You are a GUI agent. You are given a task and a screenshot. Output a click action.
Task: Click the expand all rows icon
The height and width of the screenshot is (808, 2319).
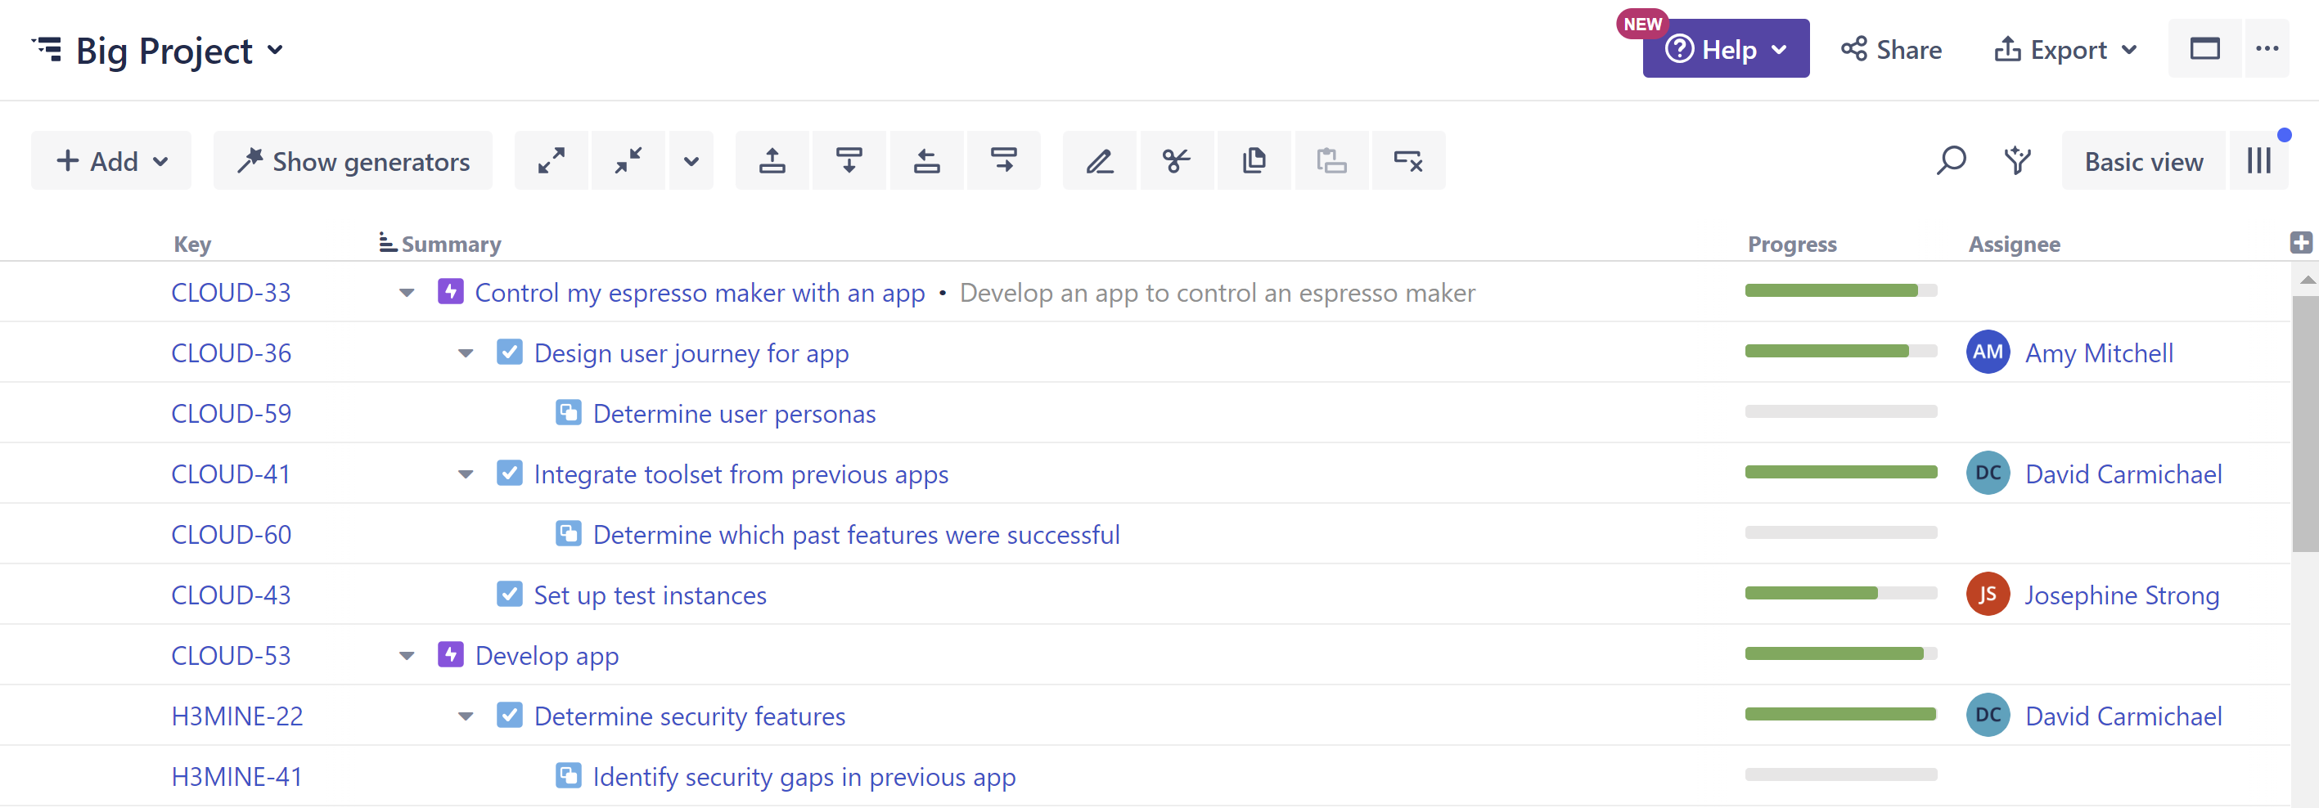[x=551, y=161]
